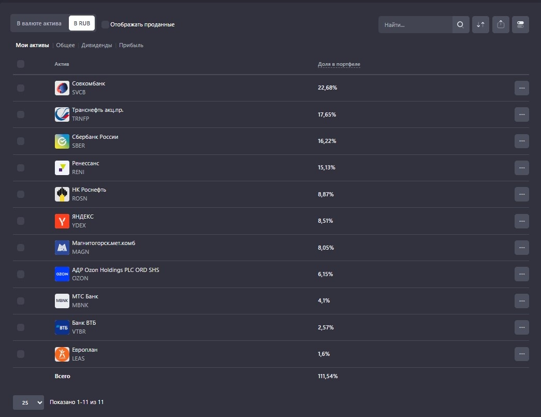
Task: Click the Транснефть logo icon
Action: pos(62,114)
